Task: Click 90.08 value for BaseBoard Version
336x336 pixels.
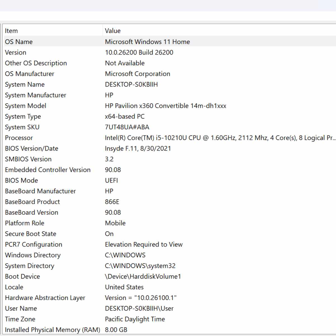Action: [x=113, y=213]
